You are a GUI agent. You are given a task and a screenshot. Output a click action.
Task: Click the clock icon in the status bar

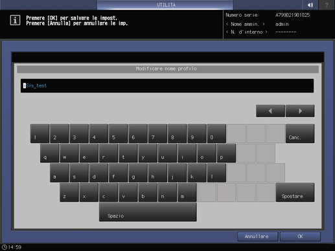(5, 247)
